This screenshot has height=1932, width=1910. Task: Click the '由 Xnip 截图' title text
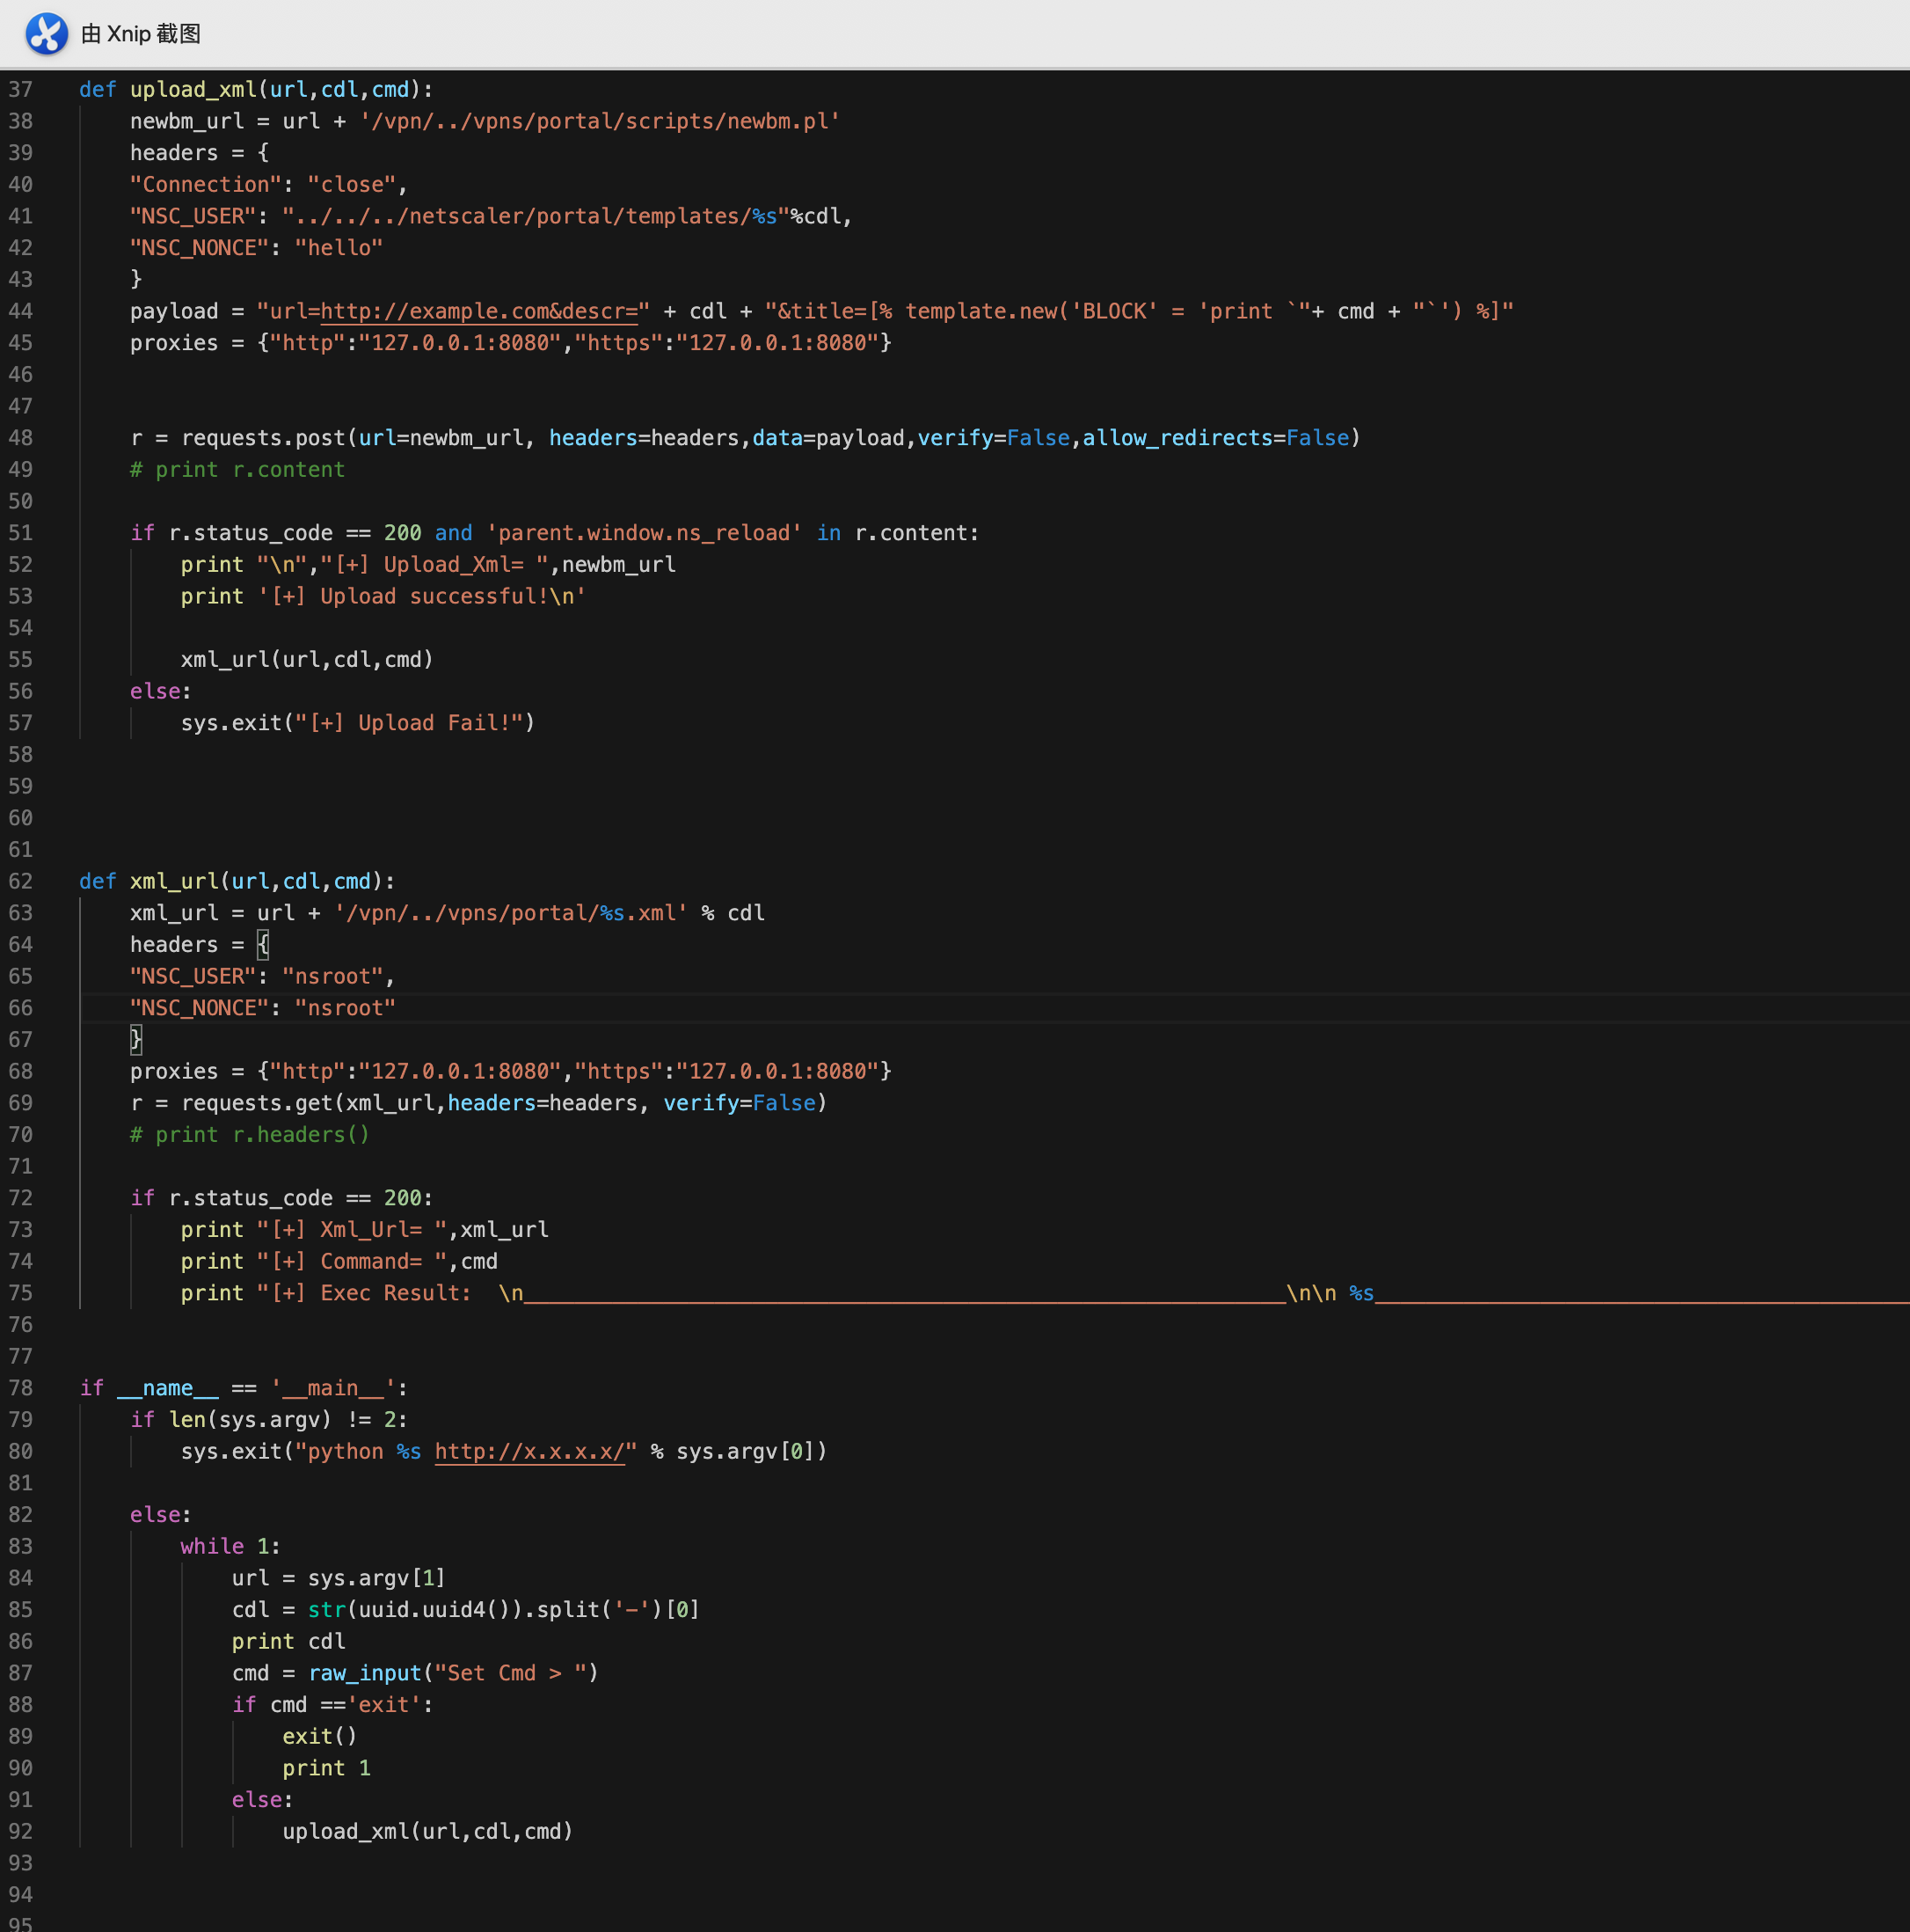(141, 34)
